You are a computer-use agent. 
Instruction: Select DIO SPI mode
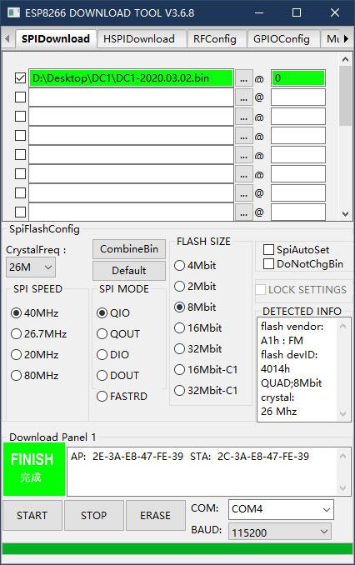coord(112,354)
